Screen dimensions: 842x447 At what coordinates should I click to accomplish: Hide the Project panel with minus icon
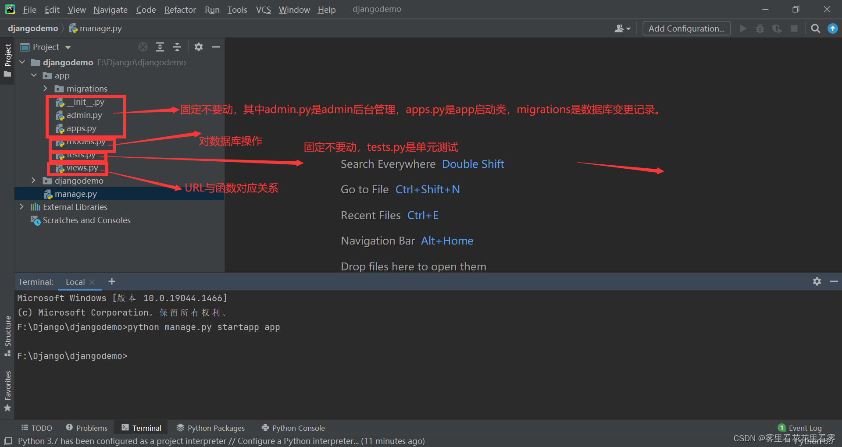(216, 47)
